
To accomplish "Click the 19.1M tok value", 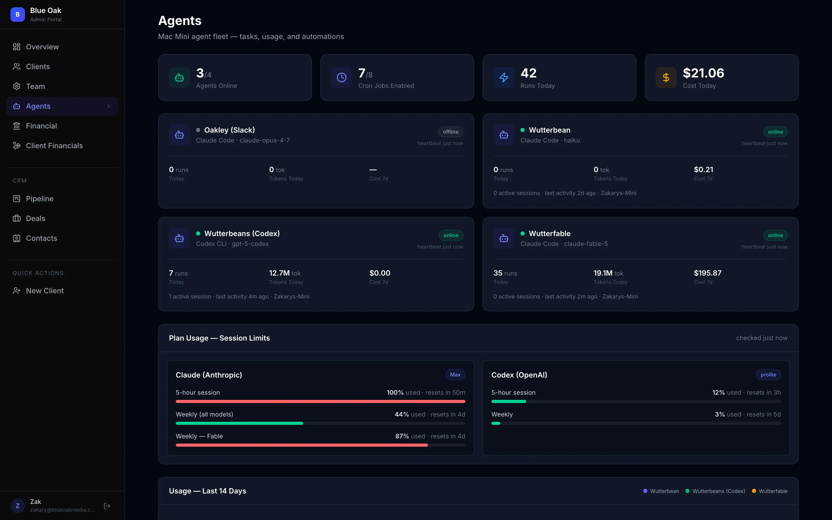I will click(x=608, y=273).
